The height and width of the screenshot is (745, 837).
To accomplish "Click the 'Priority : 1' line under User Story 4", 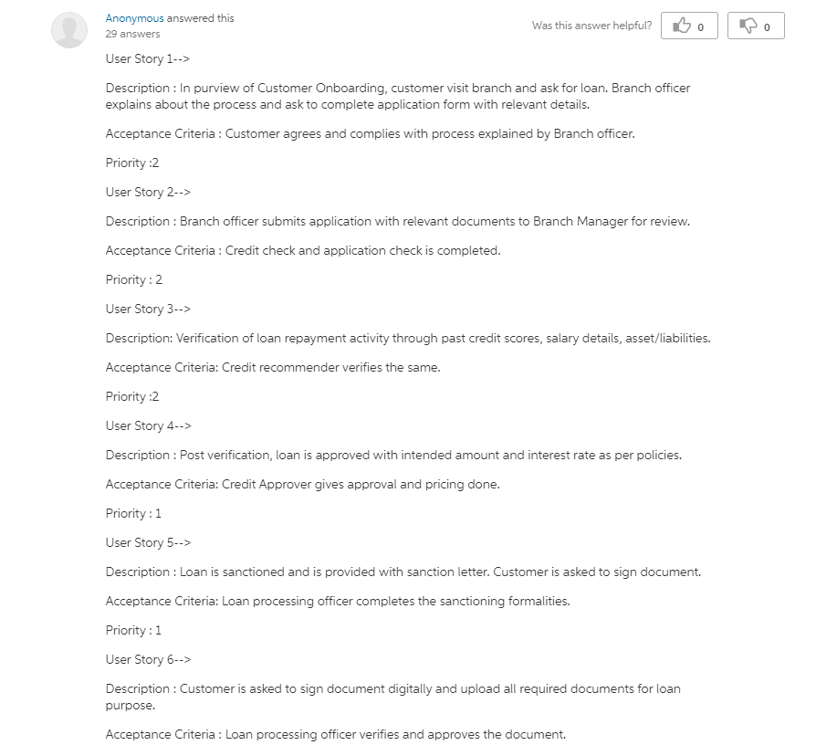I will (133, 514).
